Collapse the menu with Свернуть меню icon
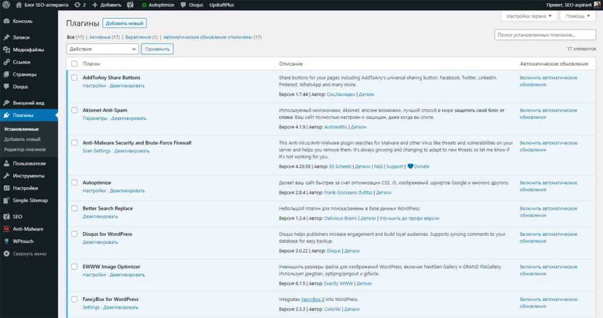The image size is (603, 318). tap(6, 254)
